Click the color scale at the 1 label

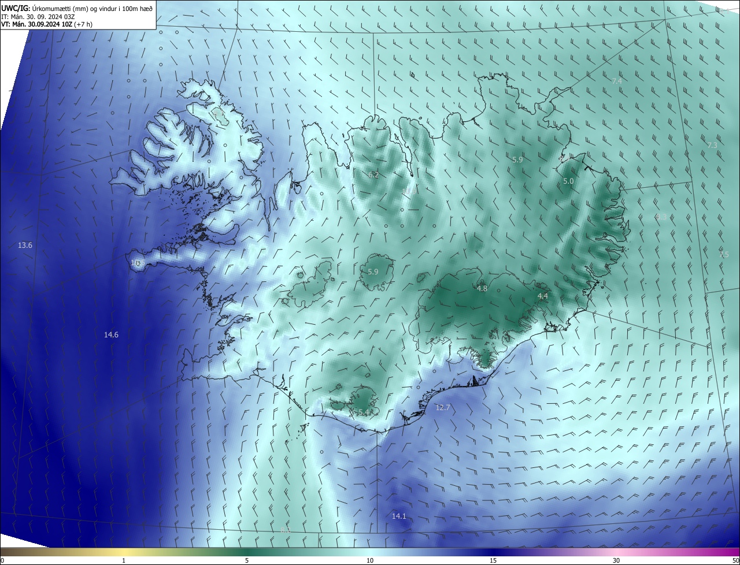[x=124, y=560]
